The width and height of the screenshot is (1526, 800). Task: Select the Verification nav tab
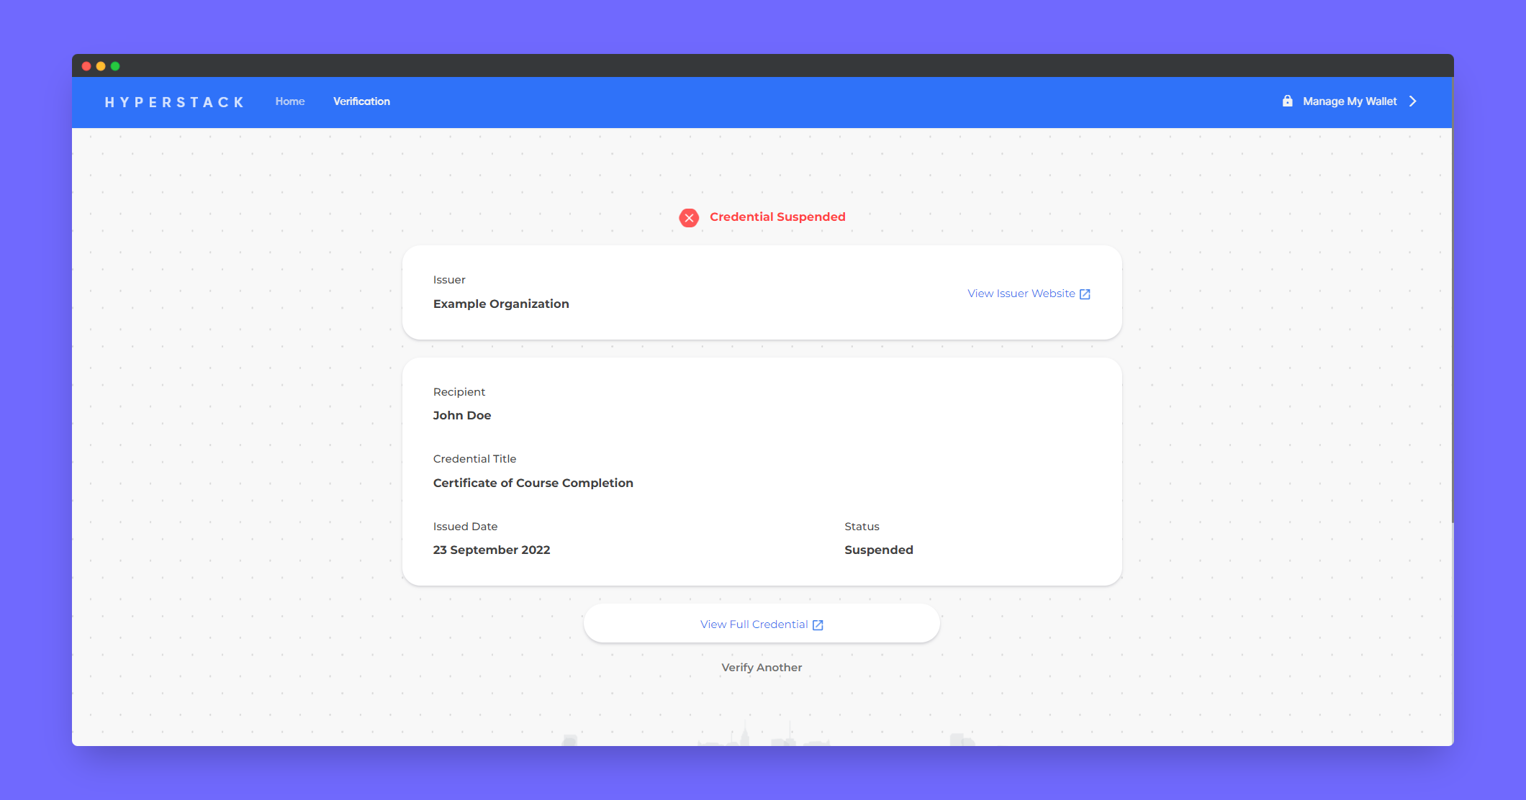coord(361,101)
